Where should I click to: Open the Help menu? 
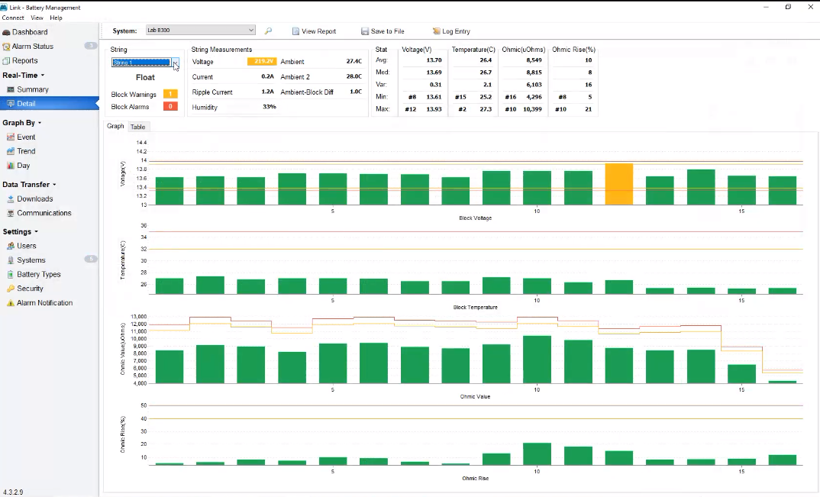56,18
